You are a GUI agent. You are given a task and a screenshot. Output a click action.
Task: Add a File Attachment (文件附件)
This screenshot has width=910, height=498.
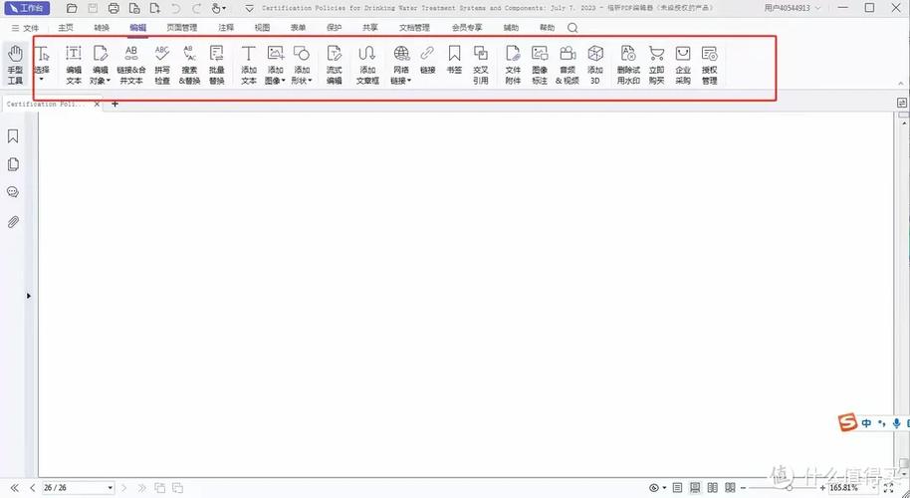click(513, 65)
